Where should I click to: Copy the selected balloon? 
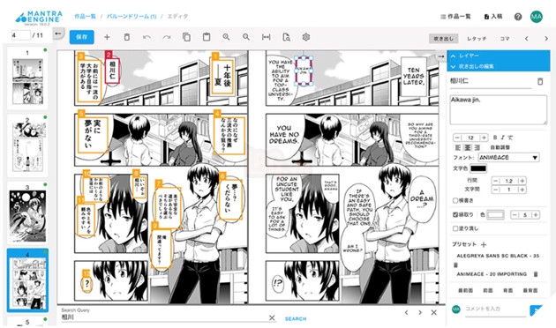point(186,37)
